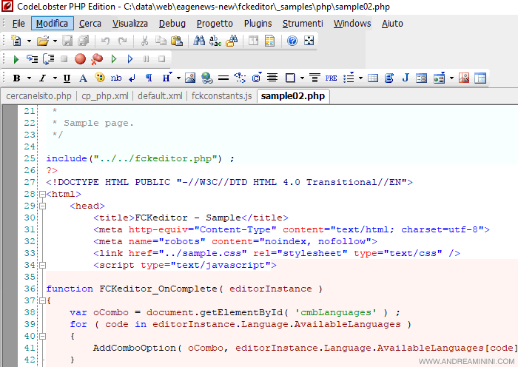Click the New file toolbar icon
Screen dimensions: 518x367
16,41
